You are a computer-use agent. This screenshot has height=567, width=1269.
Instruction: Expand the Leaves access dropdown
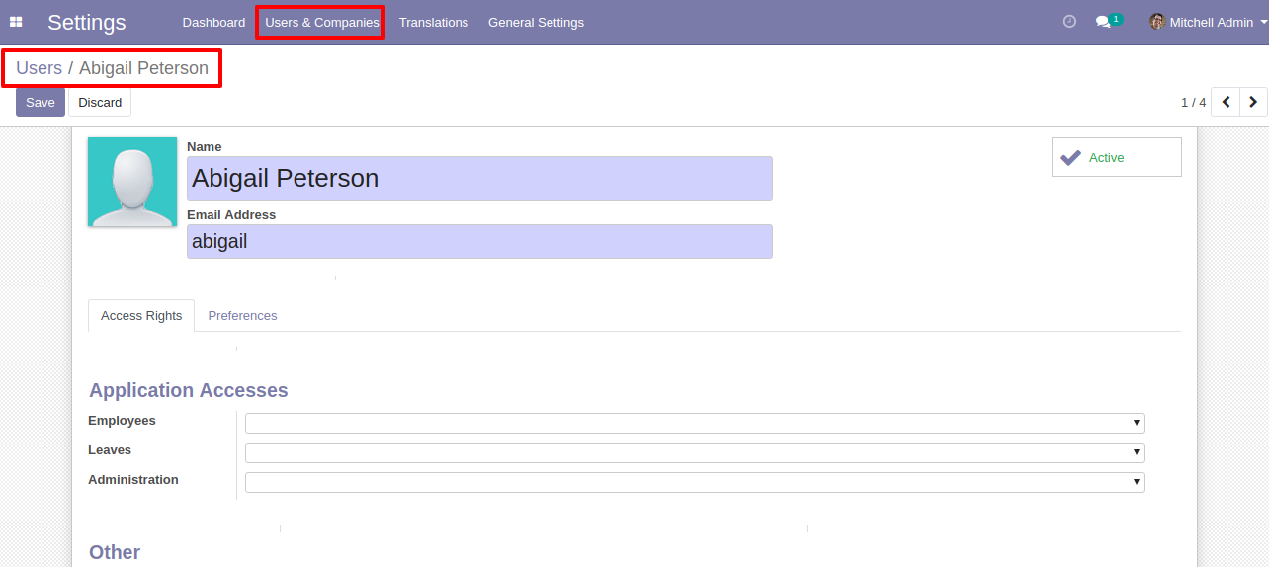695,452
